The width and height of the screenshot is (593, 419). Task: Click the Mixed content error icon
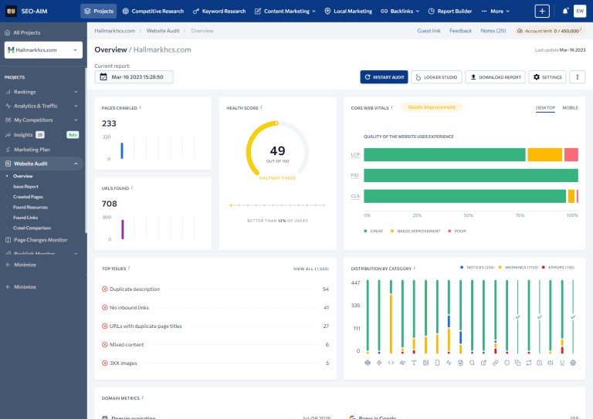(105, 345)
